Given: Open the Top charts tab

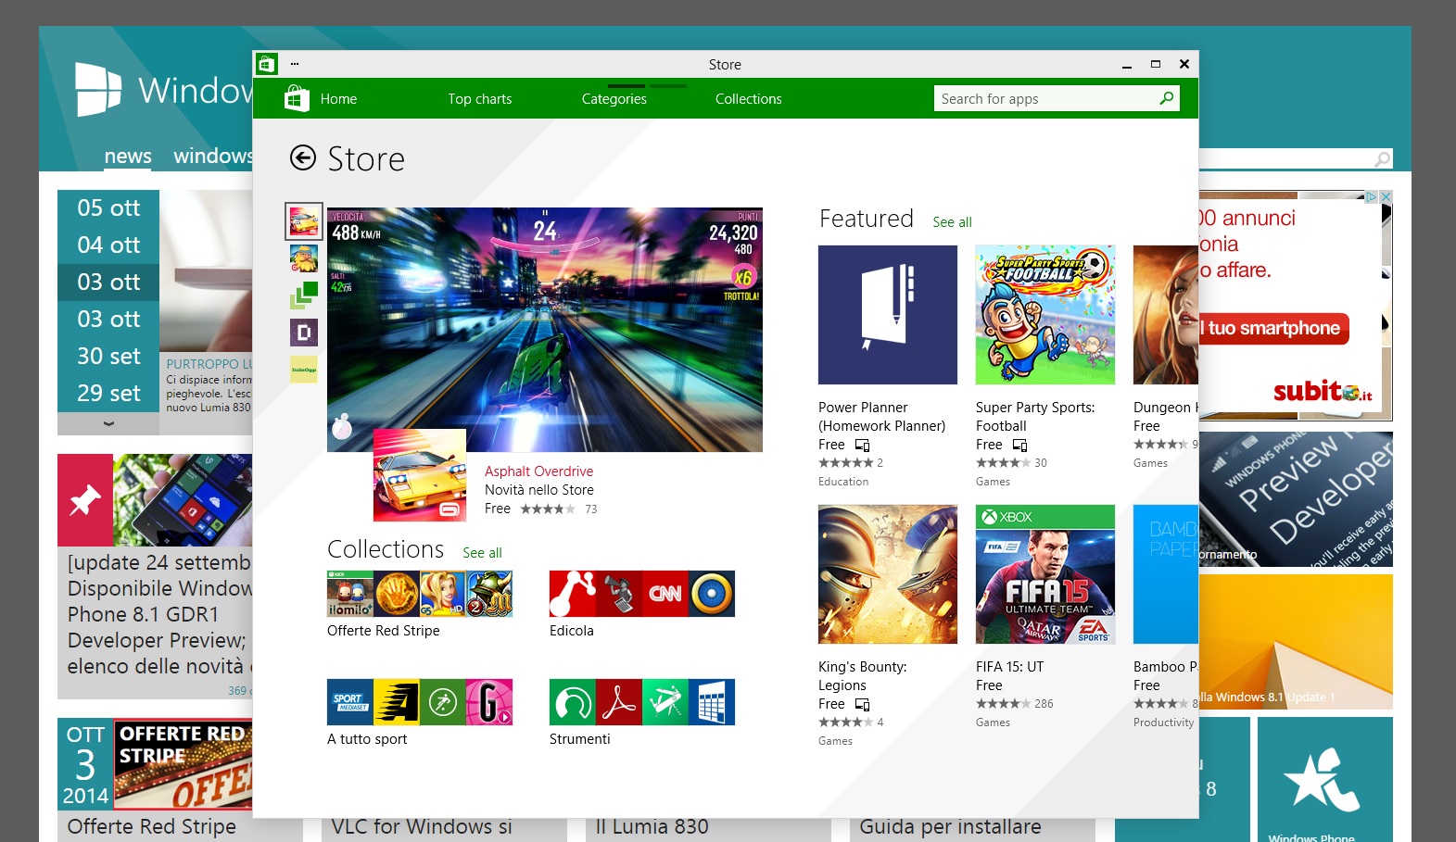Looking at the screenshot, I should coord(480,99).
